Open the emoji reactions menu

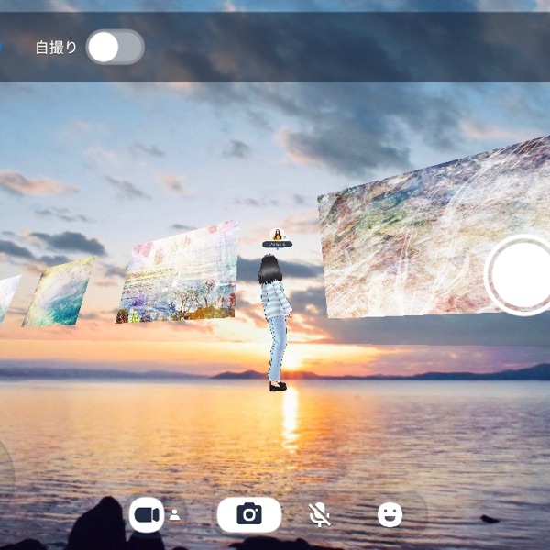tap(390, 514)
